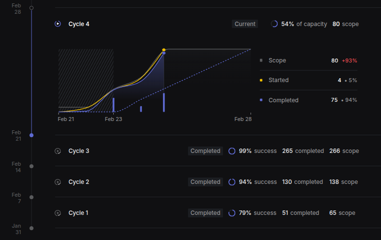Screen dimensions: 381x240
Task: Click the 99% success progress ring
Action: point(232,151)
